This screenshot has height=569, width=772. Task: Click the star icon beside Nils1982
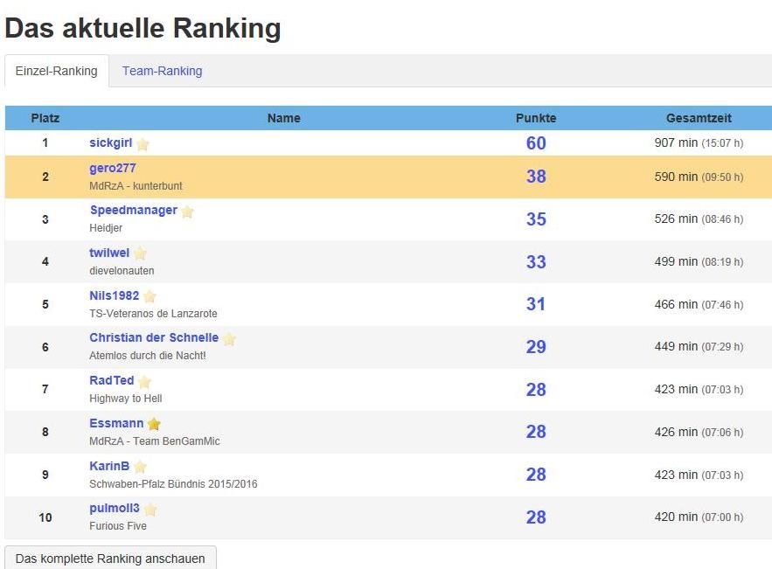tap(150, 296)
